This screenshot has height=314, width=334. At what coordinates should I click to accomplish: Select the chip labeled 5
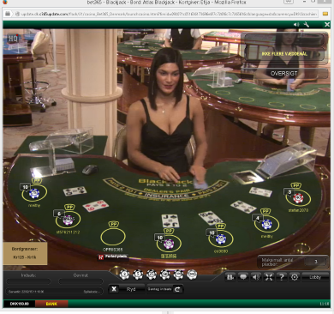click(x=138, y=275)
